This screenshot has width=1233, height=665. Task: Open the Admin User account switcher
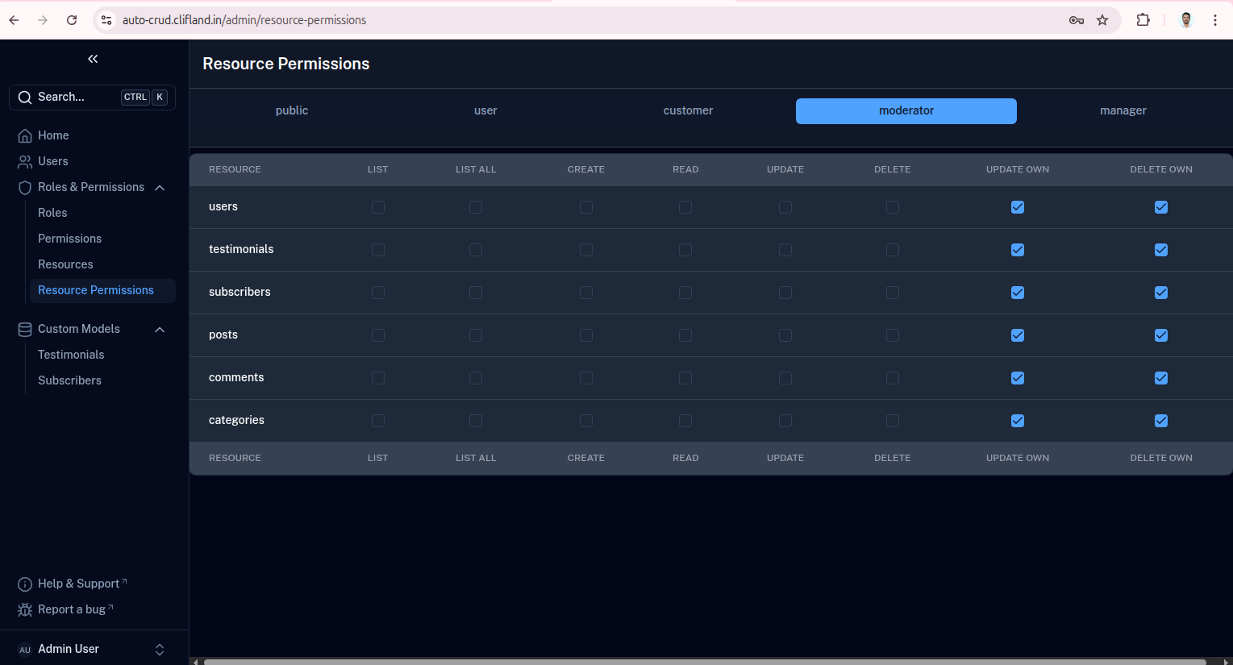pos(160,650)
